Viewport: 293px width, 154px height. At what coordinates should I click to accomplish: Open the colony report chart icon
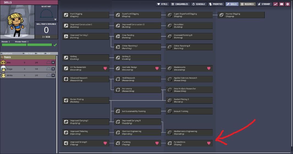click(x=276, y=4)
